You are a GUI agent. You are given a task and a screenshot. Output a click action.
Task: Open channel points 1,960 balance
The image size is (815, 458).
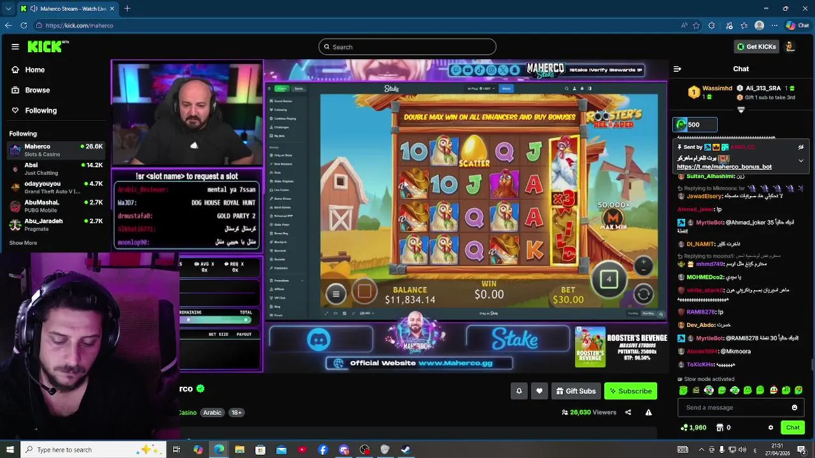(693, 427)
